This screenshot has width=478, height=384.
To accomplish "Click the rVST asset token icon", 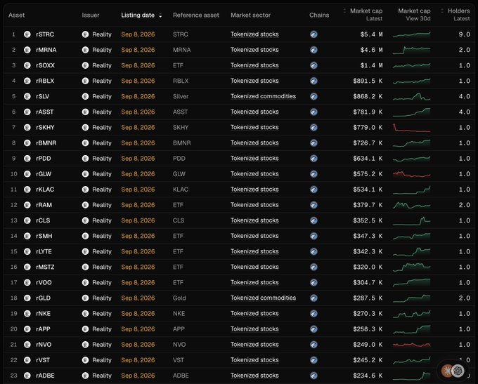I will coord(27,360).
